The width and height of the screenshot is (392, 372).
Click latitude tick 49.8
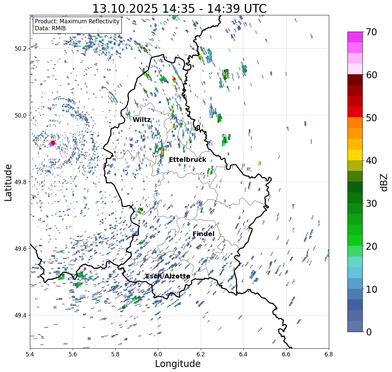pos(20,182)
